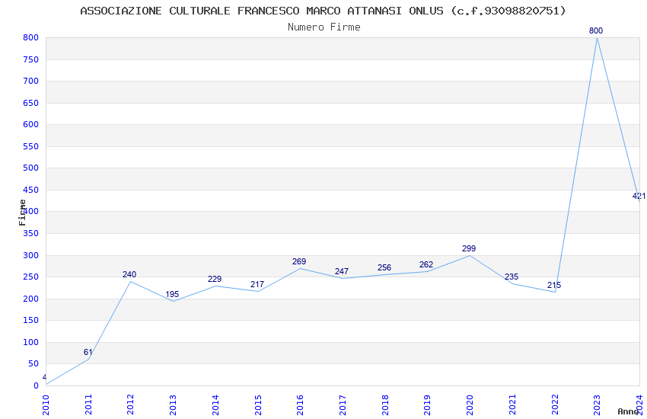Click the 2021 x-axis year label
Screen dimensions: 647x419
(x=512, y=405)
